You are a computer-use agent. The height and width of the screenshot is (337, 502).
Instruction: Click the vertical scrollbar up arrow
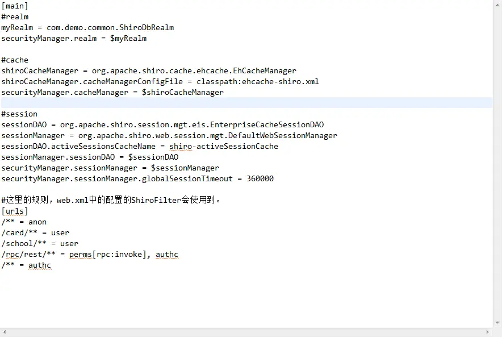[x=497, y=6]
